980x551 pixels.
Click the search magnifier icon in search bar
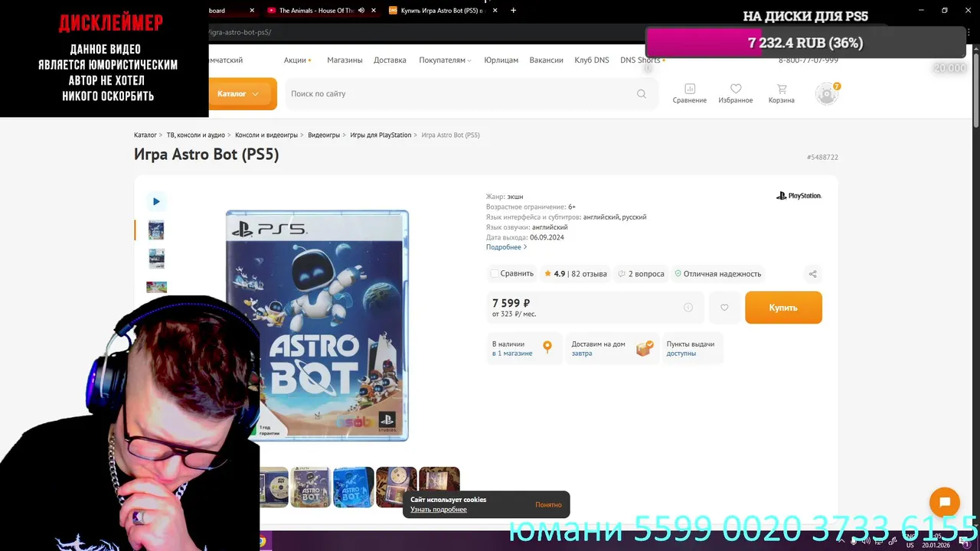(641, 94)
